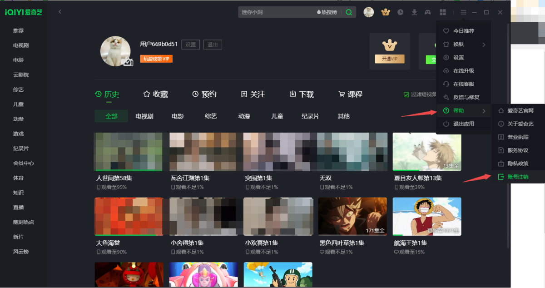The image size is (545, 288).
Task: Click the game controller icon
Action: click(428, 12)
